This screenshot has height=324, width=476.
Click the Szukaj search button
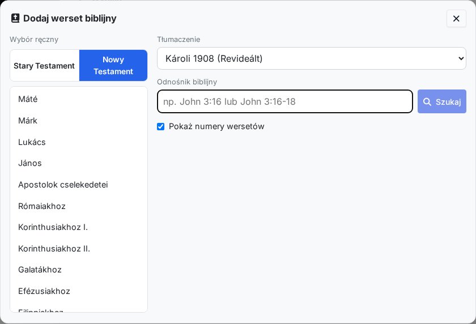[x=441, y=101]
